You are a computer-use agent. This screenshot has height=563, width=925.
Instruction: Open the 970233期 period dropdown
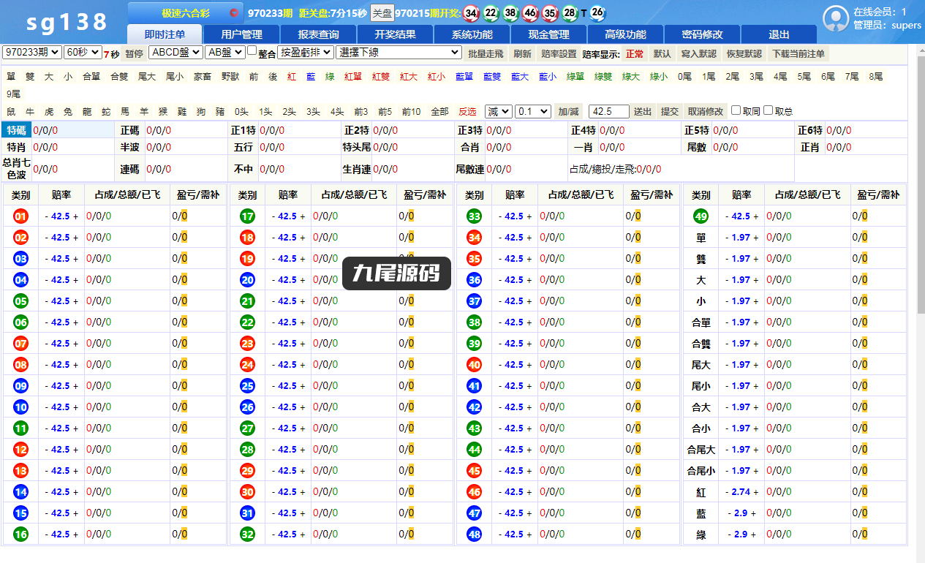coord(32,53)
